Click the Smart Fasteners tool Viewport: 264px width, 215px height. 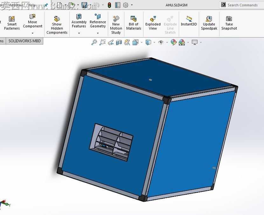pyautogui.click(x=12, y=23)
